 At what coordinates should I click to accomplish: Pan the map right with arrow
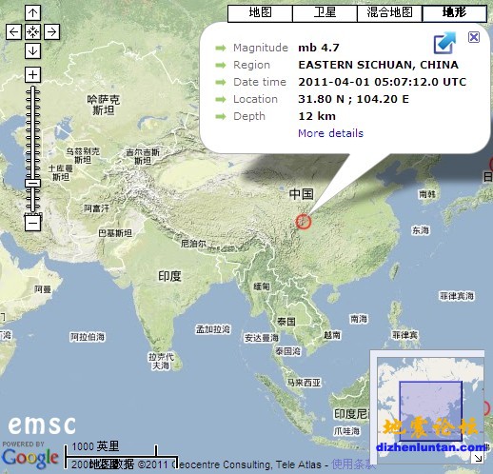coord(51,32)
